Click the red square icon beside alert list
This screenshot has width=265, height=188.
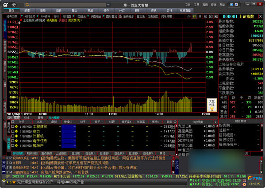pyautogui.click(x=244, y=180)
